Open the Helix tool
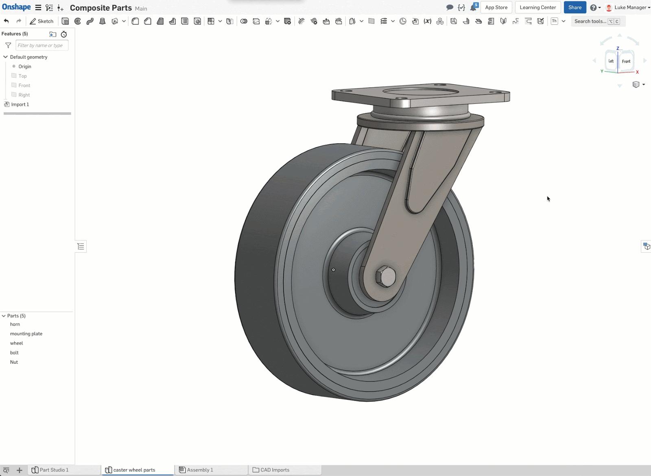Image resolution: width=651 pixels, height=476 pixels. point(383,21)
